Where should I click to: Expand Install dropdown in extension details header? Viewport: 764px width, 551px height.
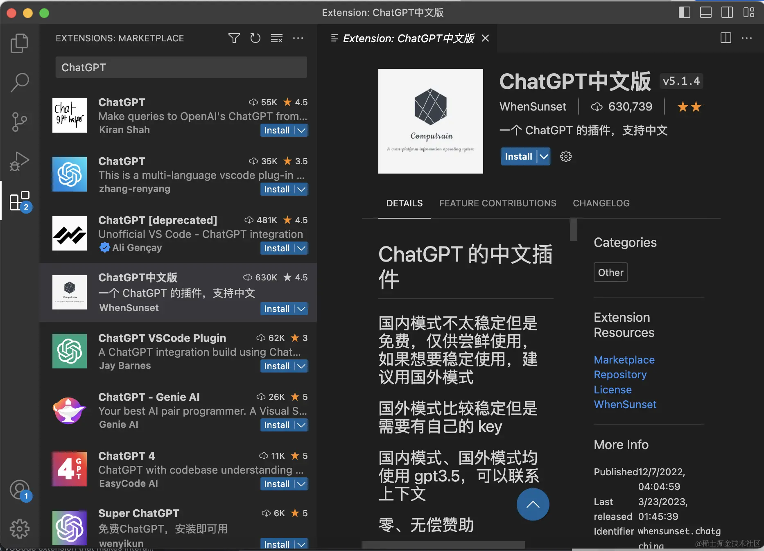point(544,156)
